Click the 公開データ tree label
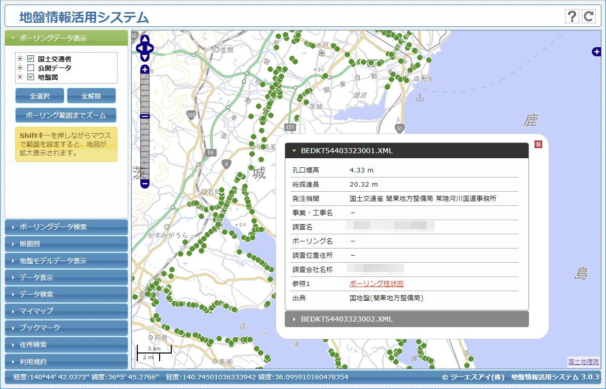 coord(55,67)
